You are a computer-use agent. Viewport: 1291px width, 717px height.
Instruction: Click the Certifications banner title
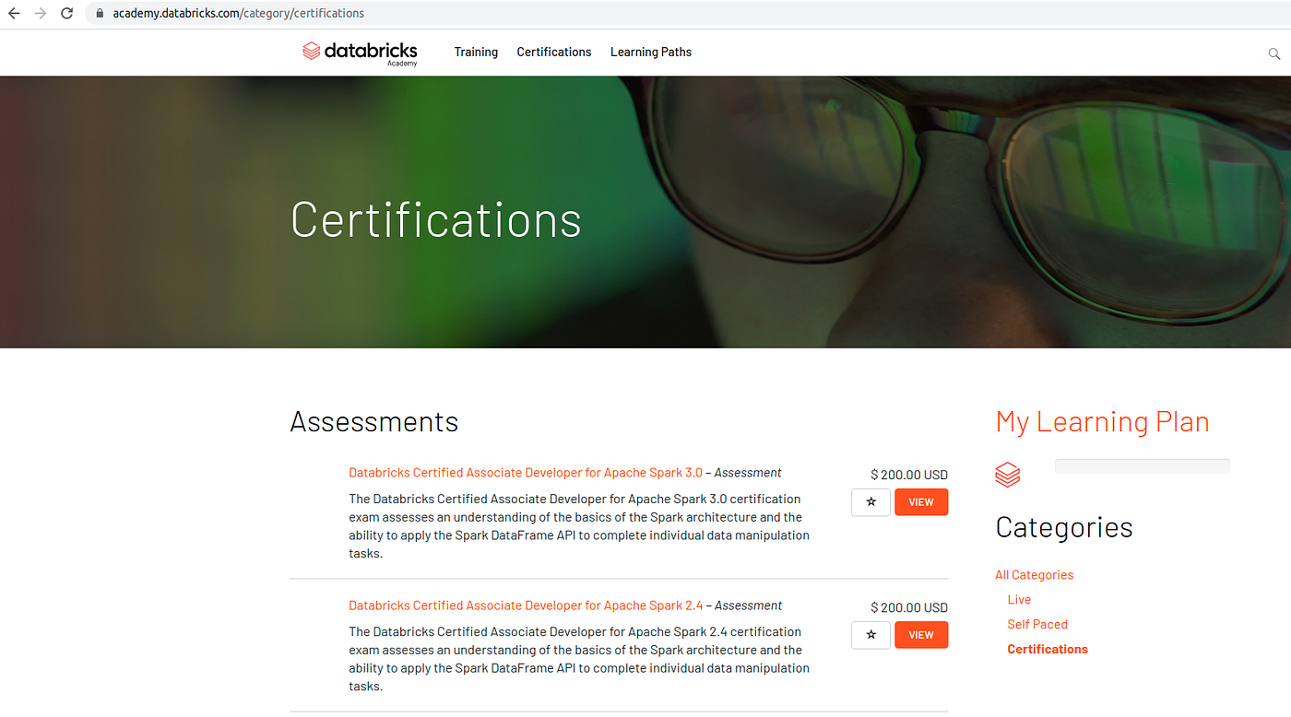[x=435, y=220]
